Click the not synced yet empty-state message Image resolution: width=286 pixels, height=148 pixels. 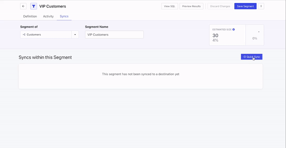[140, 74]
